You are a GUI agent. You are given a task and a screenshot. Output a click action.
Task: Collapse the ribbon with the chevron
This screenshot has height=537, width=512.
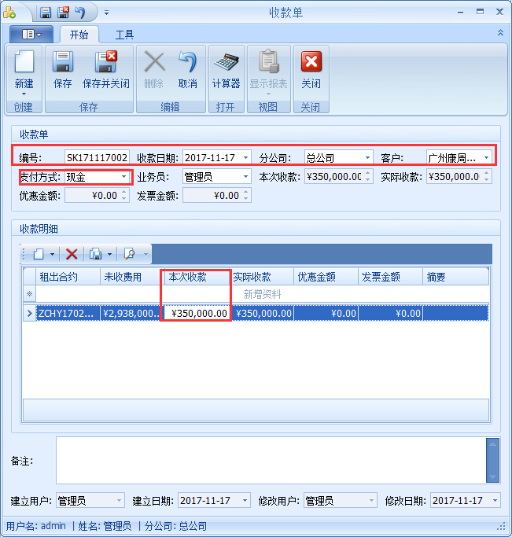pos(500,32)
